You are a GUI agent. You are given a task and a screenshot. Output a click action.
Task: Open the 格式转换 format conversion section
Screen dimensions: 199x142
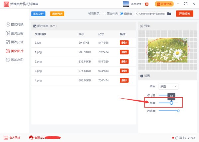point(15,24)
